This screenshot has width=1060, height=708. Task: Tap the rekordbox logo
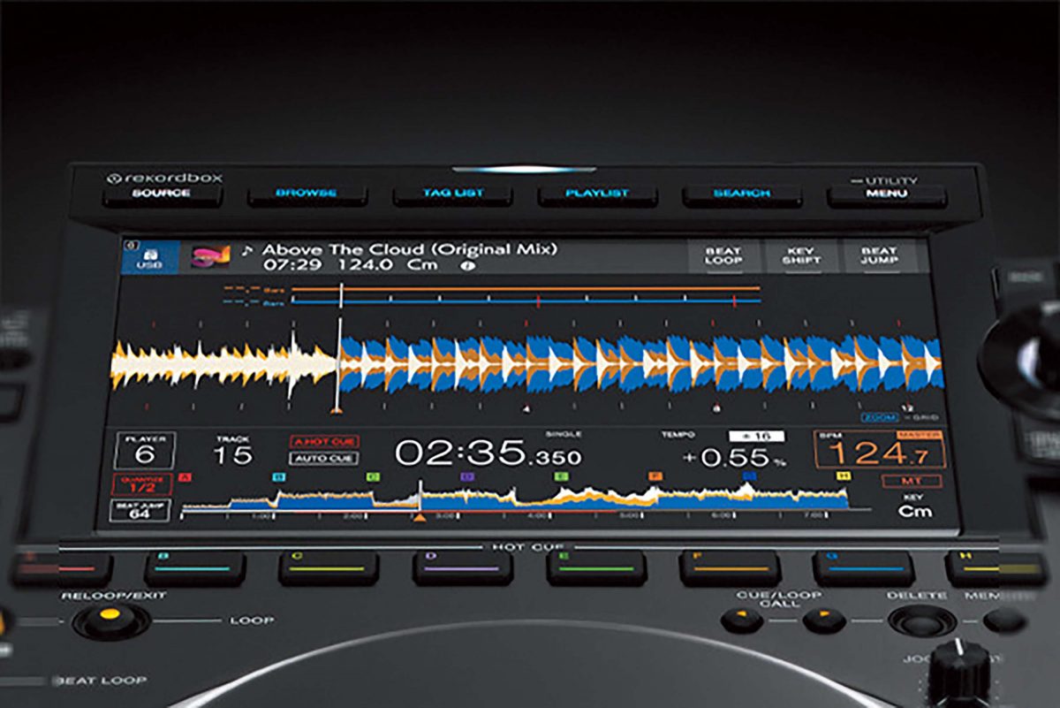pos(164,178)
